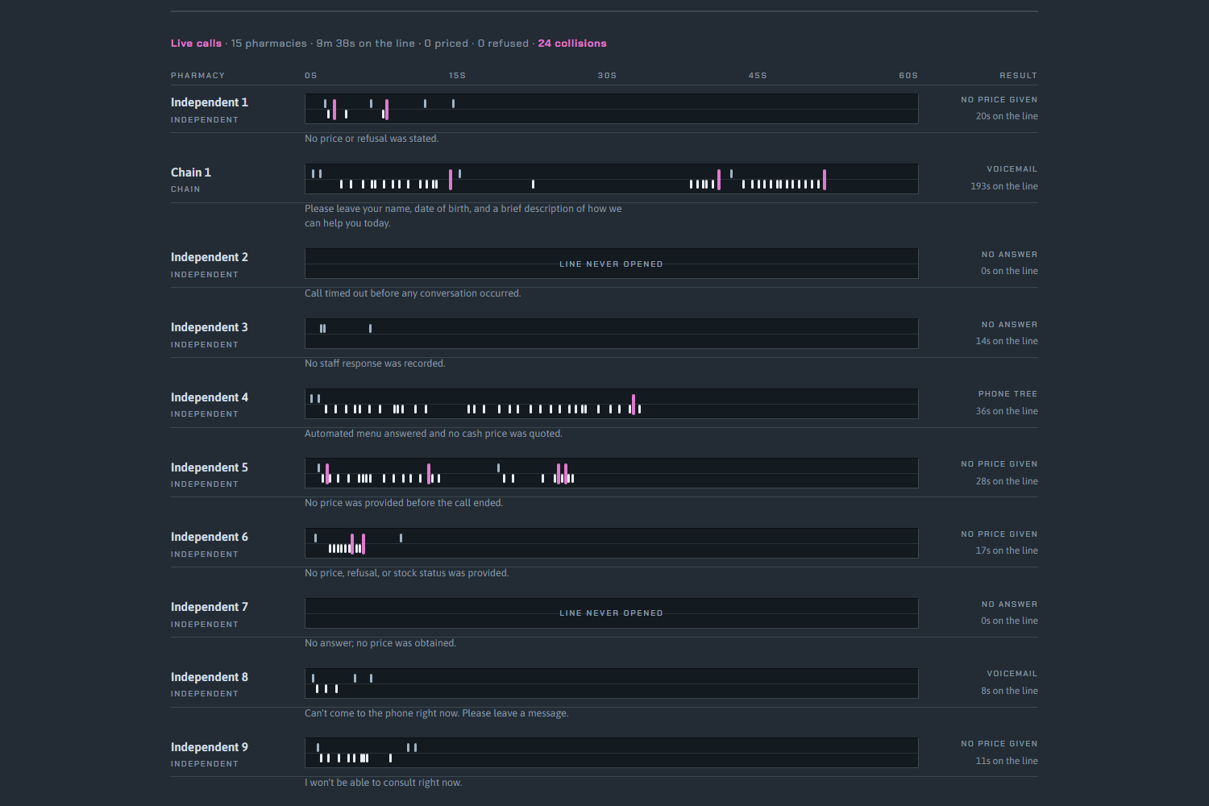
Task: Click '11s on the line' for Independent 9
Action: (1007, 761)
